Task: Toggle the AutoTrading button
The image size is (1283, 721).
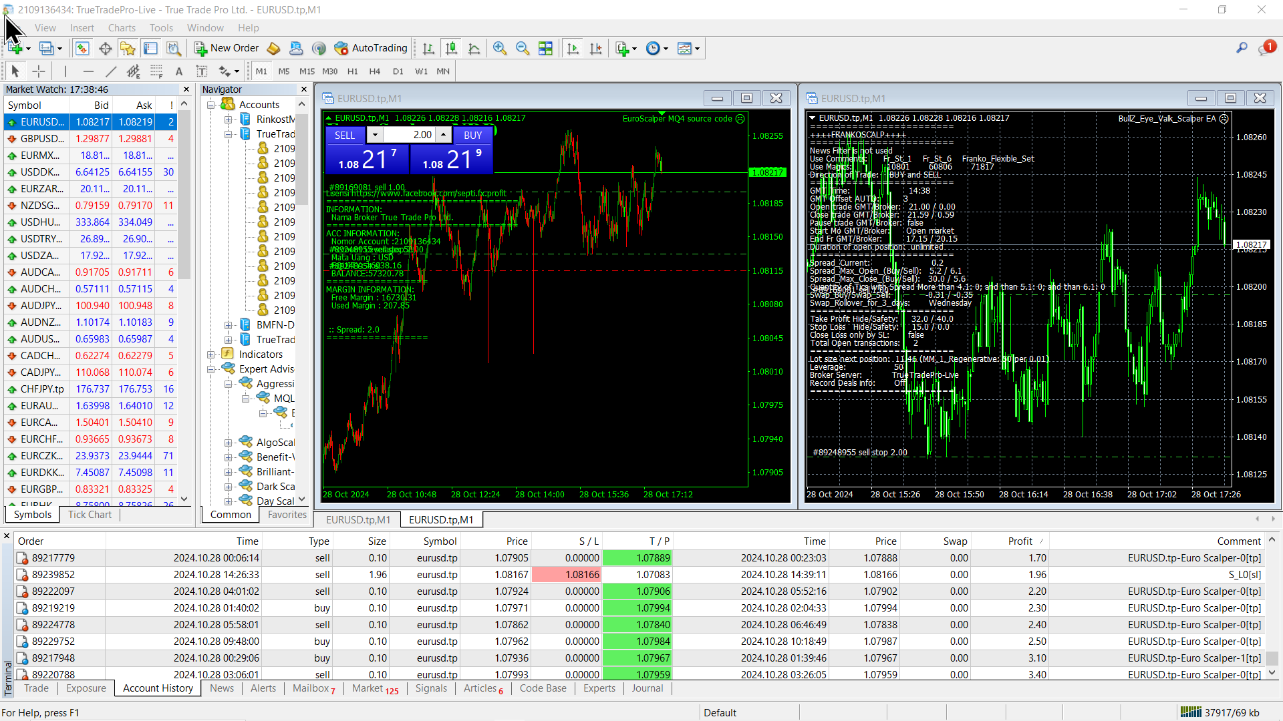Action: pyautogui.click(x=371, y=48)
